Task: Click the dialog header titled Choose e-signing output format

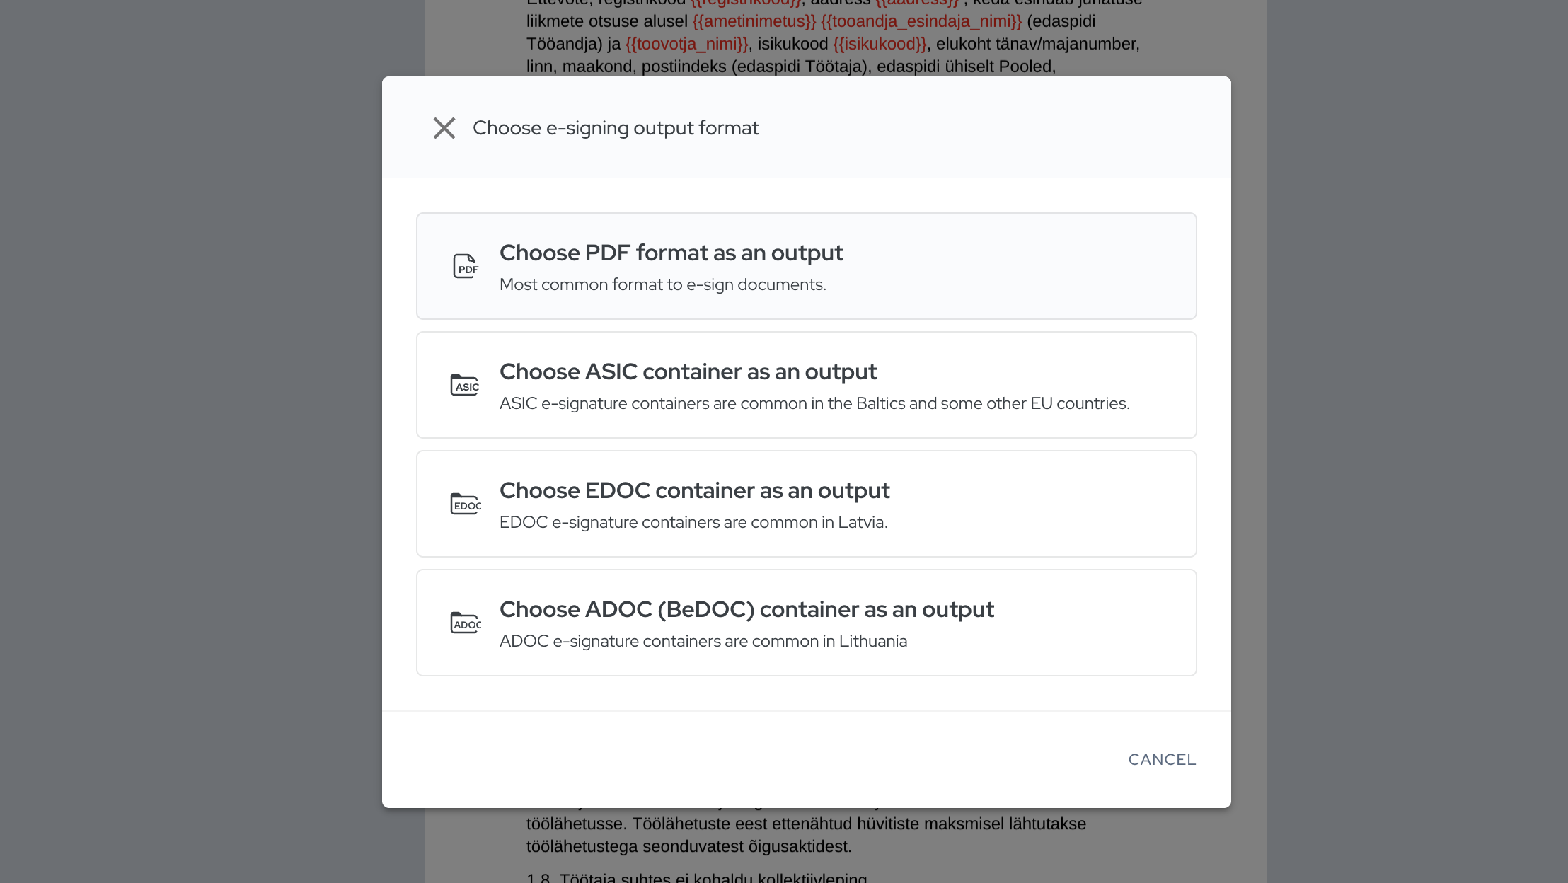Action: click(614, 128)
